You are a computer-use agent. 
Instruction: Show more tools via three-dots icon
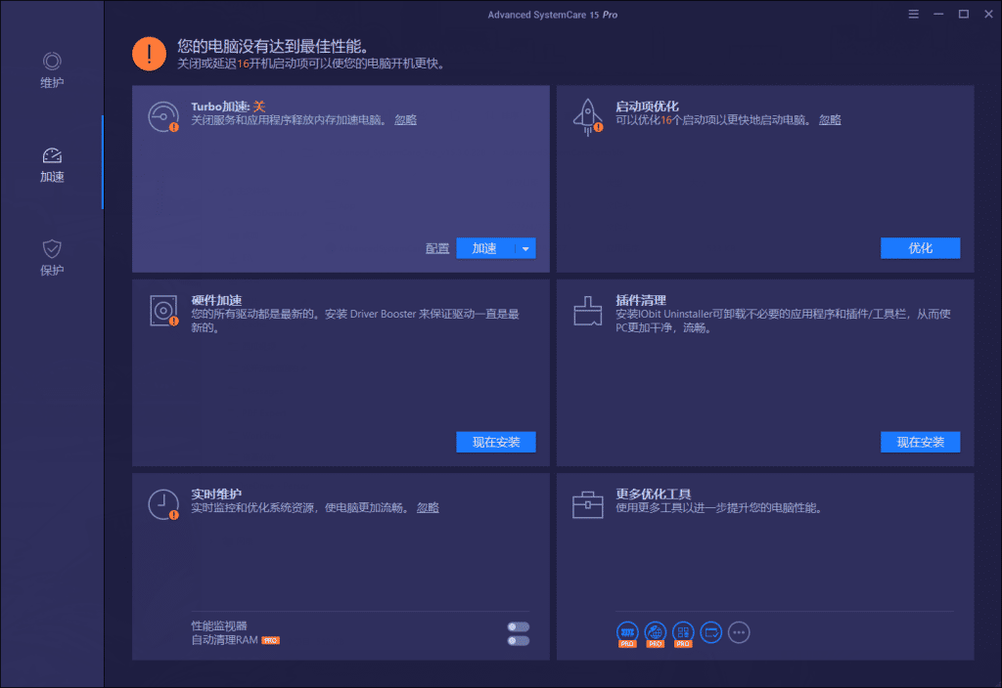(x=739, y=632)
